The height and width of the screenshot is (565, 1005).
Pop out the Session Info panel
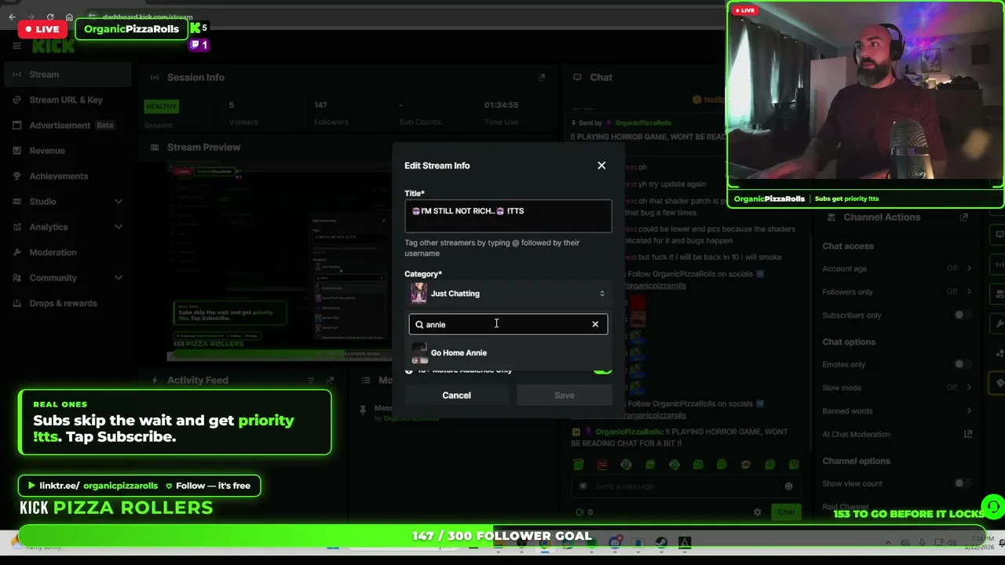point(541,77)
